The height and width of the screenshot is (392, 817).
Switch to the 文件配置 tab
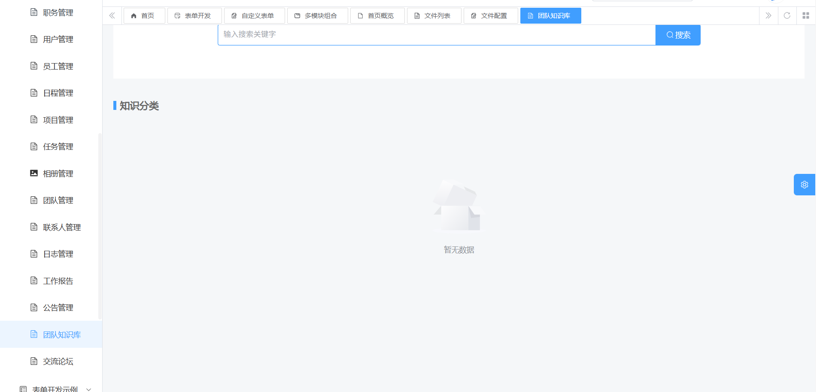(491, 16)
